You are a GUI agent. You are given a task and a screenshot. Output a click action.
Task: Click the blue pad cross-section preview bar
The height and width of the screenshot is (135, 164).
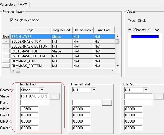pyautogui.click(x=145, y=37)
